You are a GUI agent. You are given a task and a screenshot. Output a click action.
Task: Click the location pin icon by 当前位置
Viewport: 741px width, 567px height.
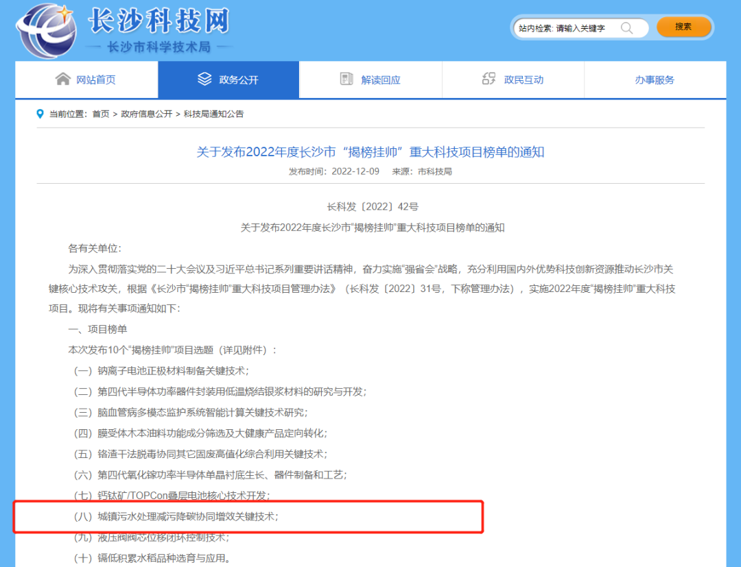pyautogui.click(x=40, y=114)
